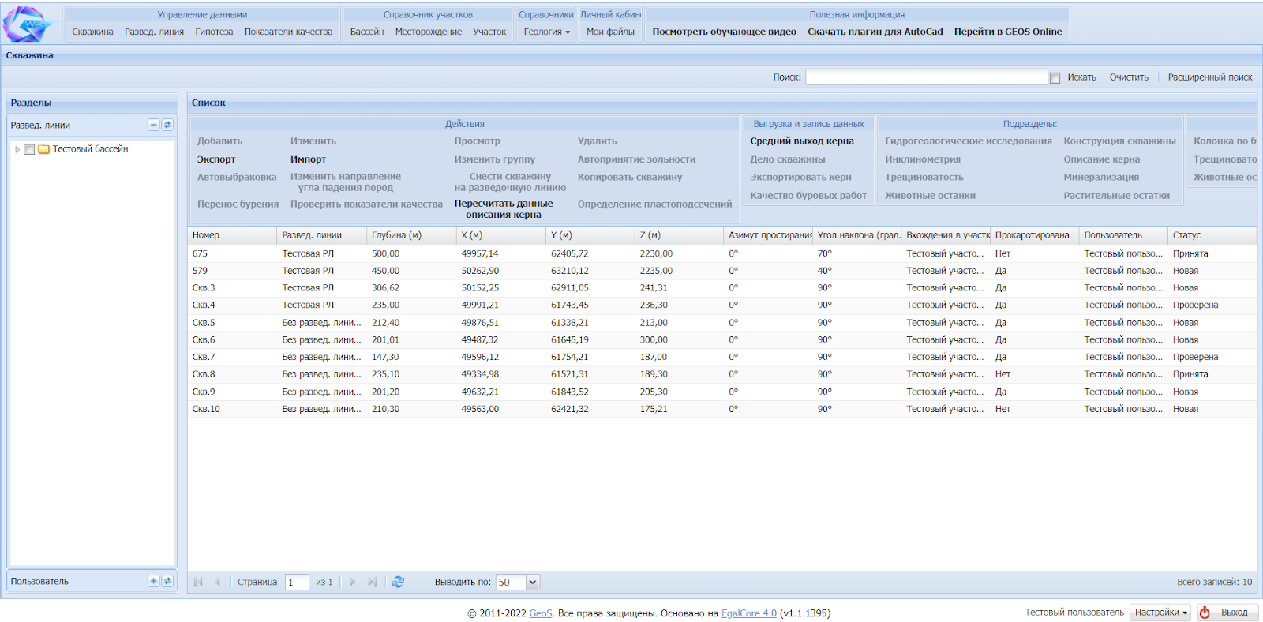
Task: Click depth value 306,62
Action: point(385,288)
